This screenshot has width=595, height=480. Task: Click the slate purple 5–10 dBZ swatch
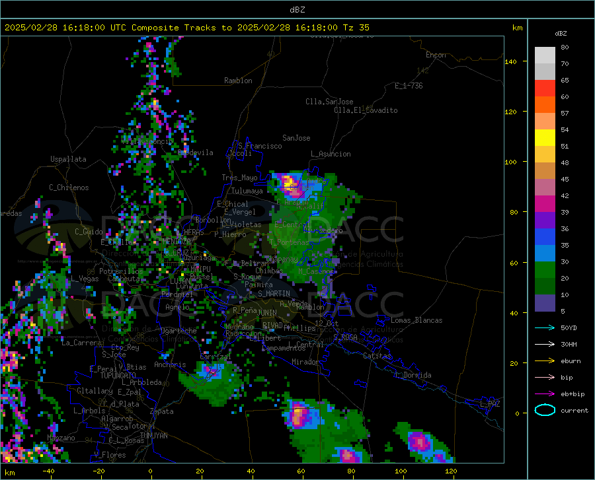[x=545, y=303]
